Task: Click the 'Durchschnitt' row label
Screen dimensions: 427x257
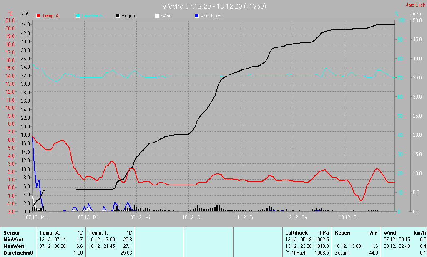Action: pos(18,253)
